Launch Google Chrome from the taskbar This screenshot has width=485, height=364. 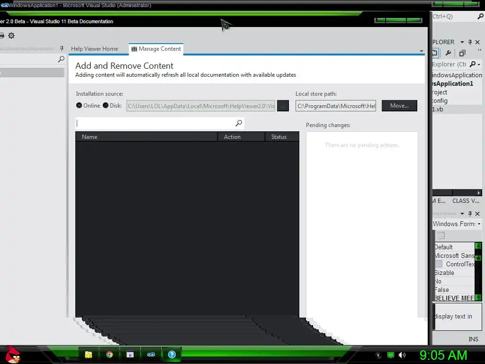[x=109, y=355]
